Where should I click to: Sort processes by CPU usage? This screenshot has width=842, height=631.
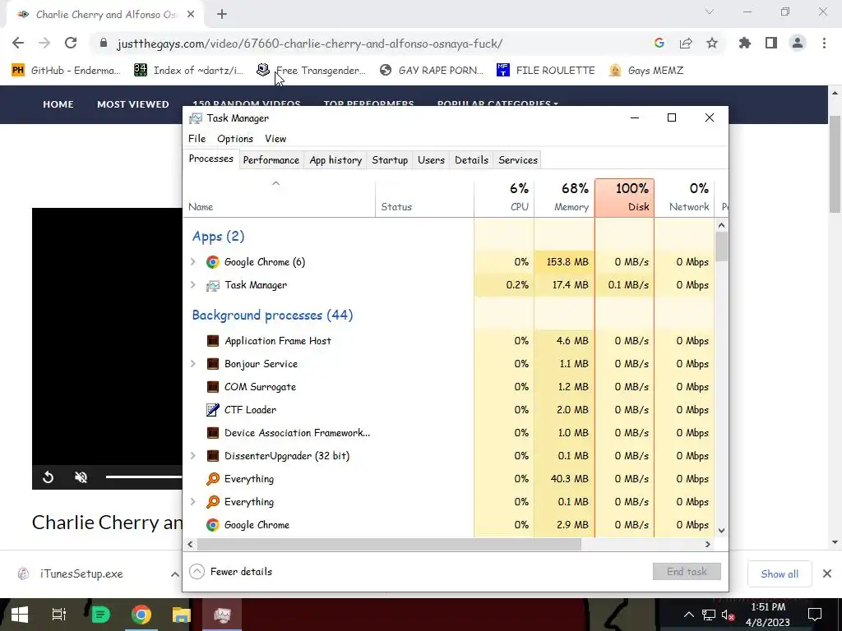pyautogui.click(x=504, y=197)
